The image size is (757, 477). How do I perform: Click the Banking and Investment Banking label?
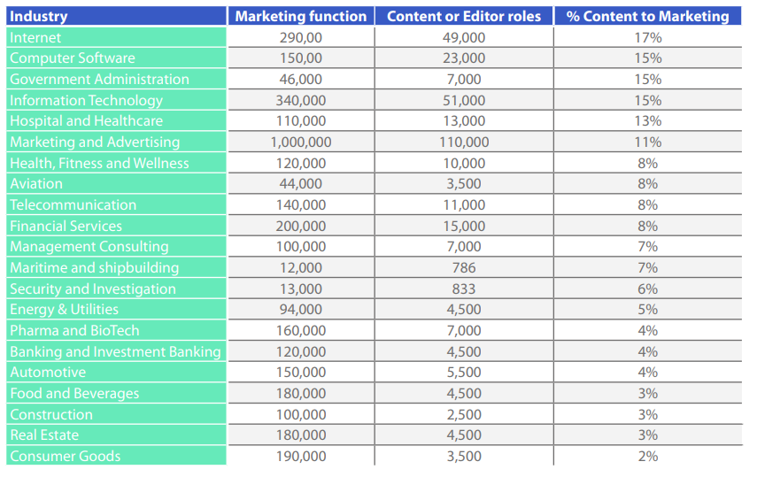[115, 351]
